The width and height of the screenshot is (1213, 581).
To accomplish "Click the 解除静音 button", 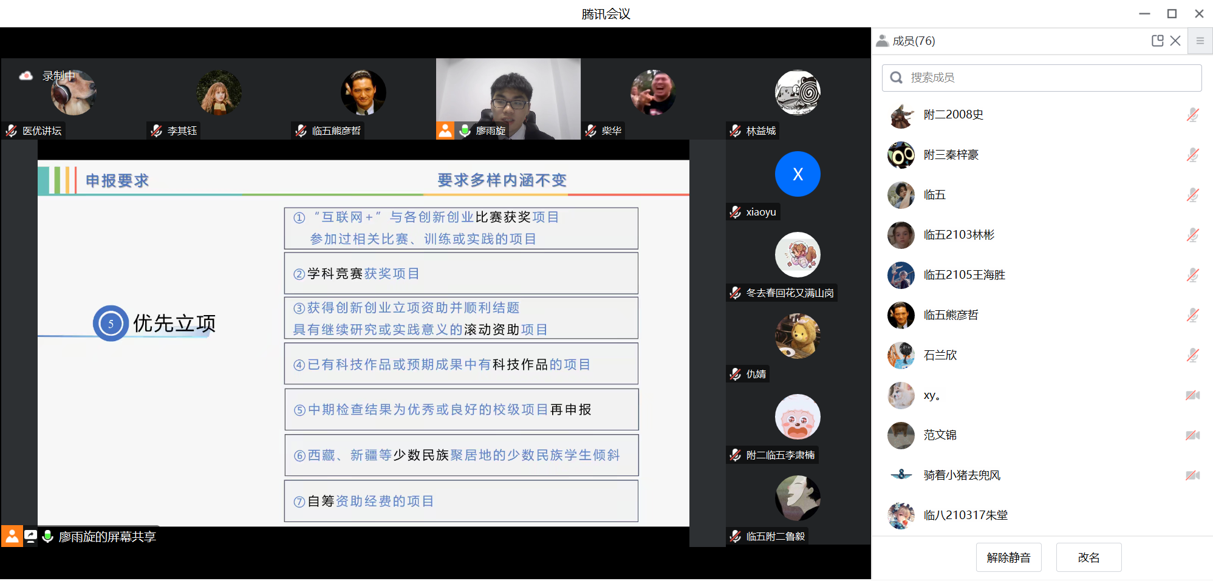I will point(1008,557).
